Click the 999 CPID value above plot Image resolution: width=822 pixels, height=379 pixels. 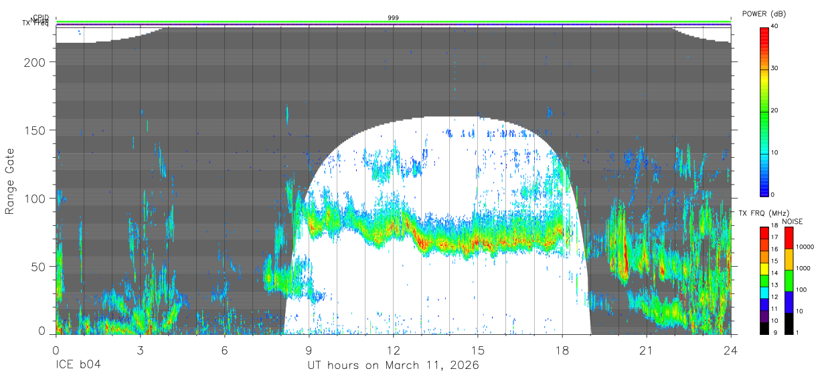click(x=394, y=18)
